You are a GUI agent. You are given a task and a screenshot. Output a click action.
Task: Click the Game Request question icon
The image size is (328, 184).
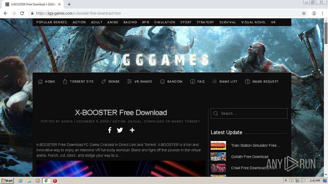pyautogui.click(x=248, y=82)
